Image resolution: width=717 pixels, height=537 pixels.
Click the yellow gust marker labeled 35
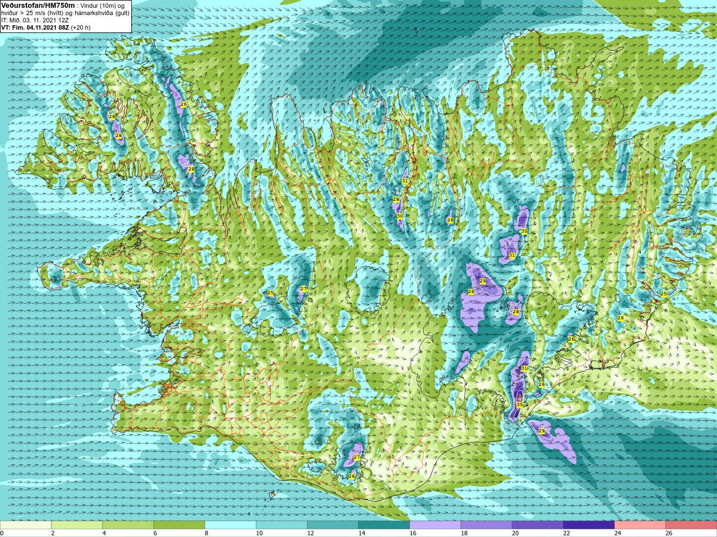click(x=519, y=404)
